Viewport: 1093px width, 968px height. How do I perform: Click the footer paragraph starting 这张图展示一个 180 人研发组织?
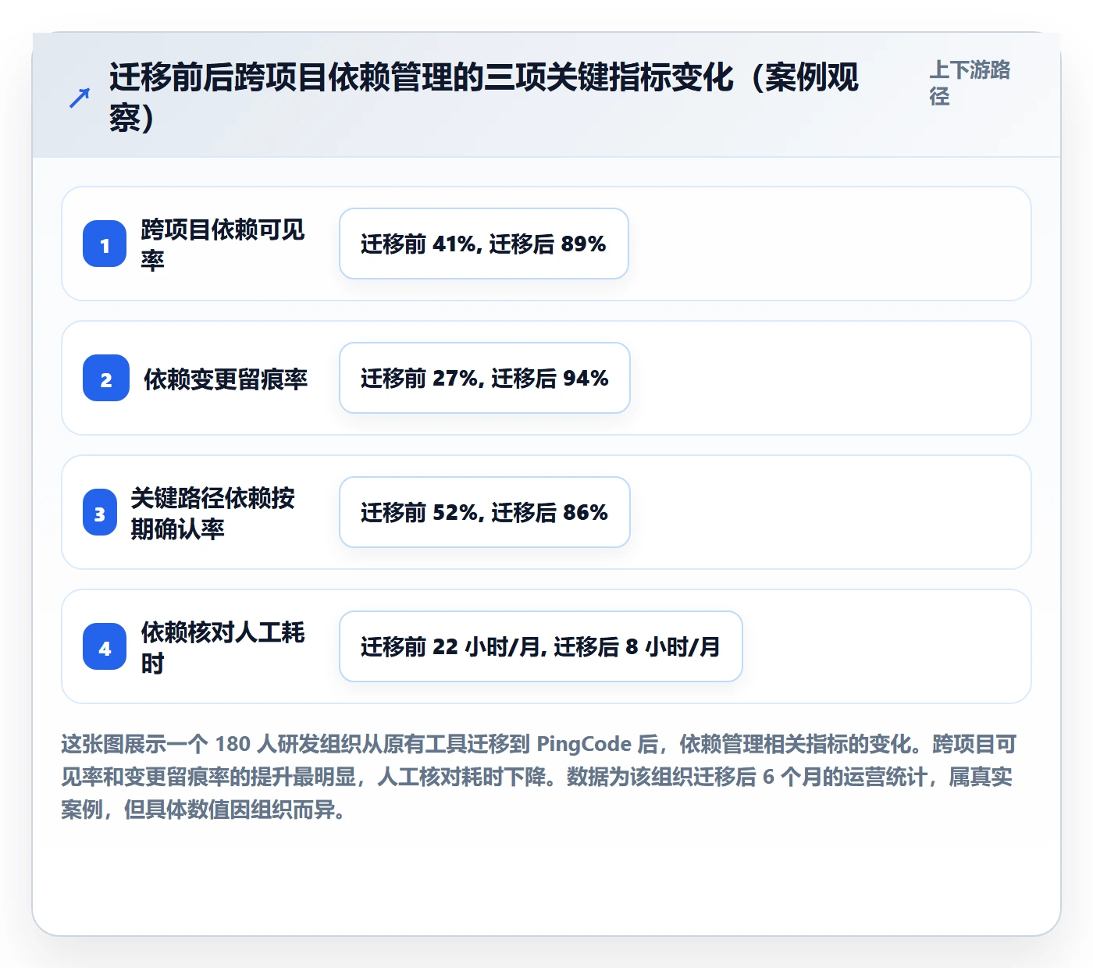pyautogui.click(x=539, y=777)
